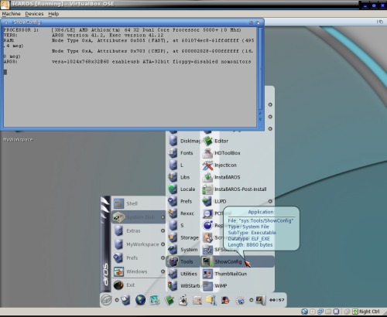Click the scroll-down arrow in ShowConfig window
The width and height of the screenshot is (387, 317).
click(261, 120)
